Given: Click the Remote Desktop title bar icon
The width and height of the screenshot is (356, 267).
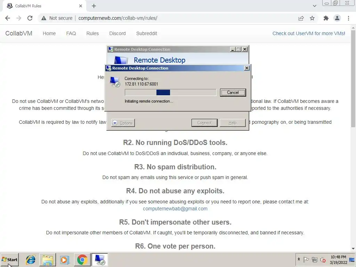Looking at the screenshot, I should click(x=111, y=49).
